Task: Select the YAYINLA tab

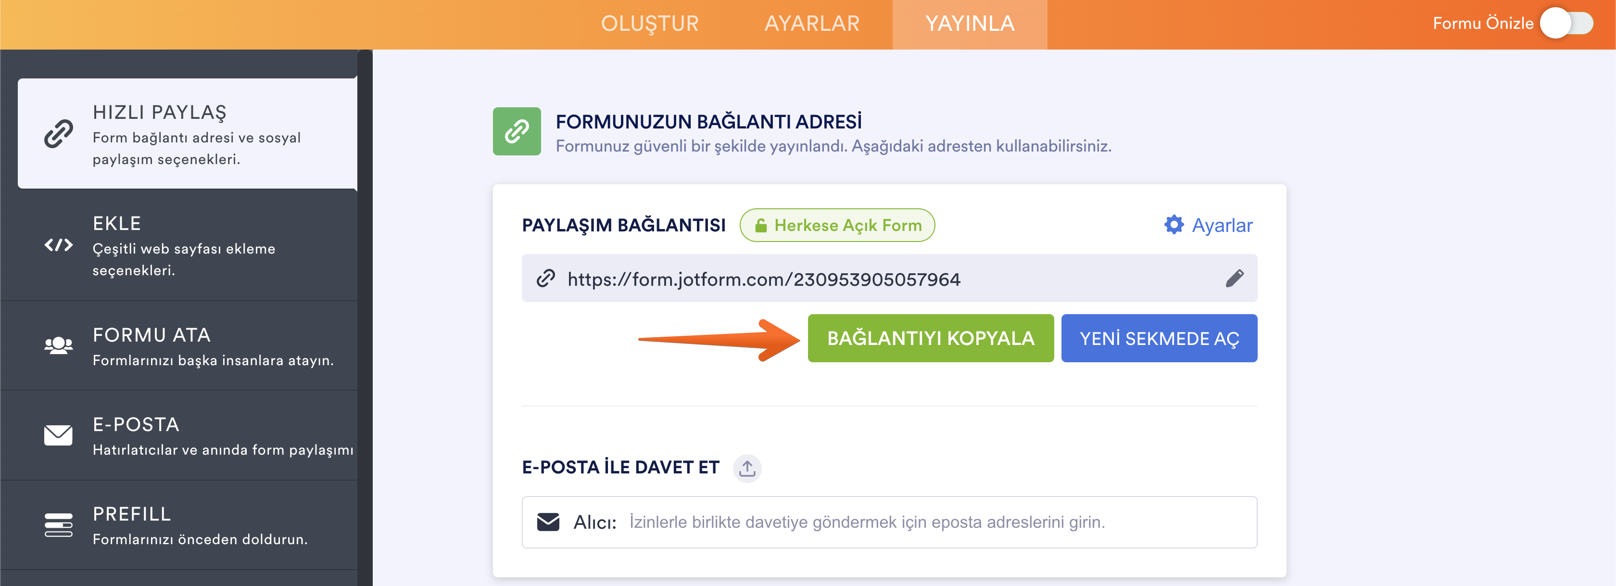Action: (x=969, y=24)
